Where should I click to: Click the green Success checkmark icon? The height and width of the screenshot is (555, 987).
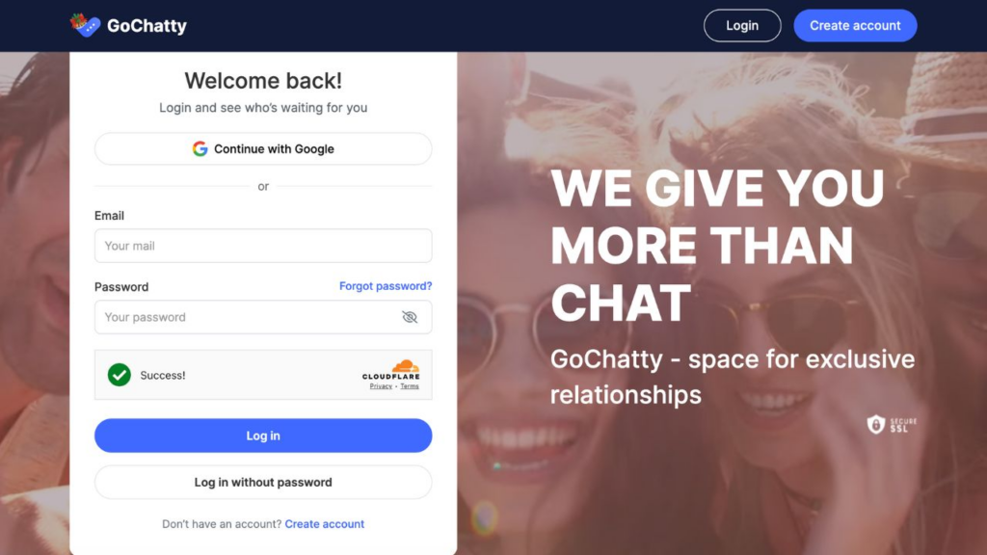pos(119,375)
